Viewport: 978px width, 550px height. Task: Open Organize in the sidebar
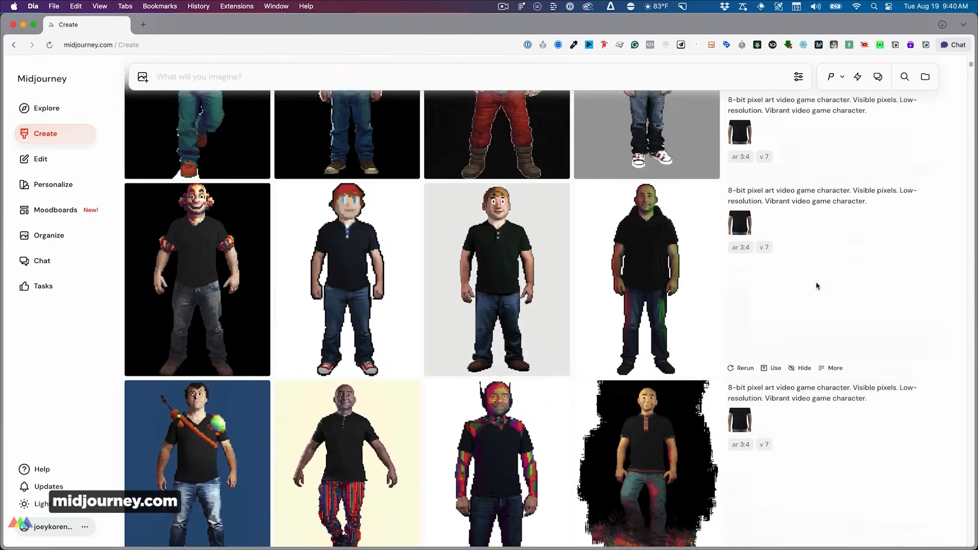point(49,235)
